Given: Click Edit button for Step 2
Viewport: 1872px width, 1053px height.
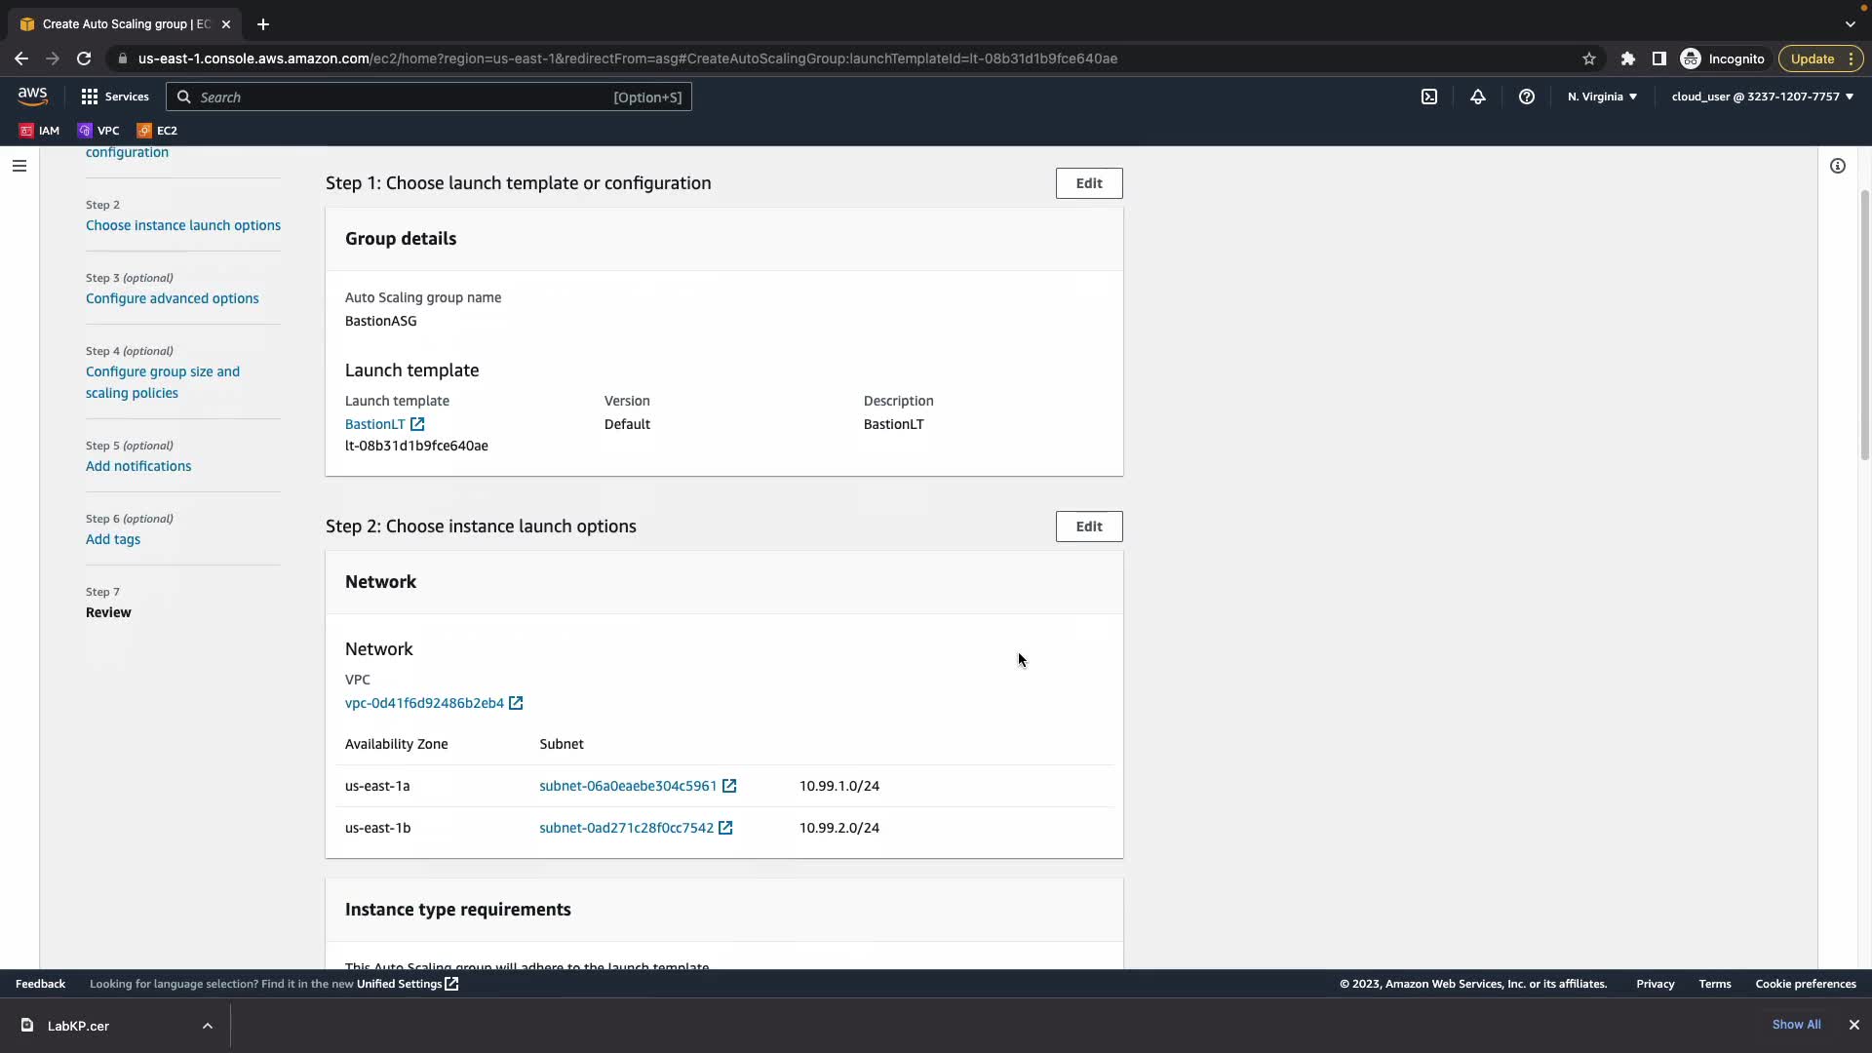Looking at the screenshot, I should point(1088,526).
